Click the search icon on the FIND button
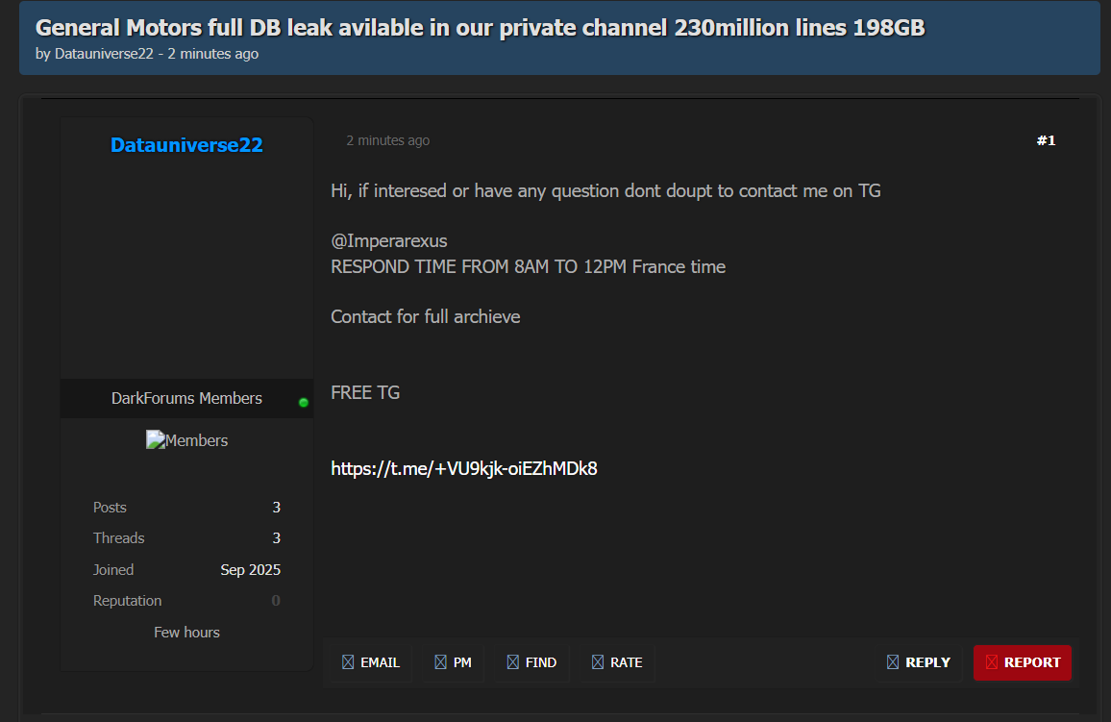This screenshot has height=722, width=1111. [513, 662]
